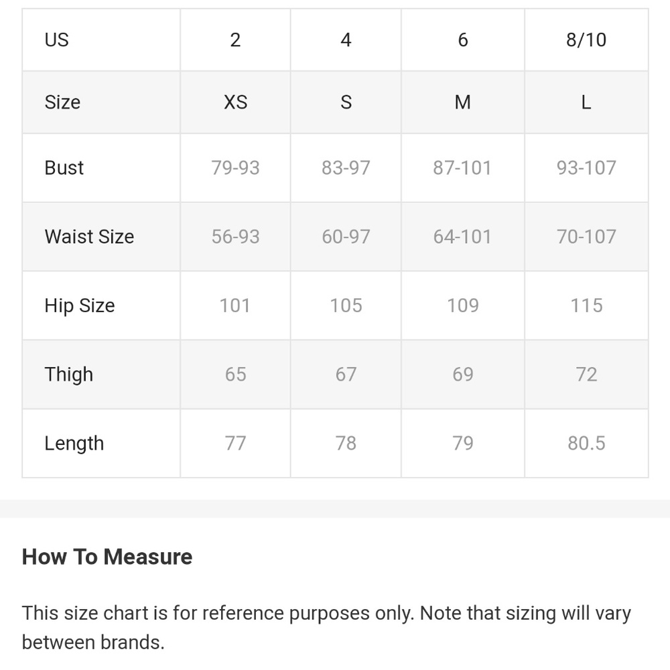Click the How To Measure heading
Viewport: 670px width, 670px height.
pyautogui.click(x=107, y=557)
